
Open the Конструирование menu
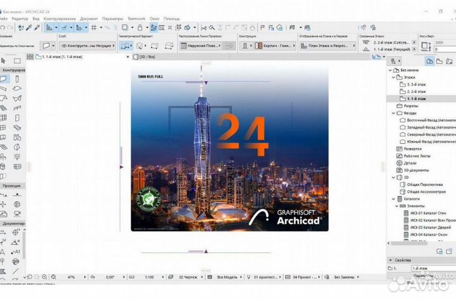pos(60,18)
